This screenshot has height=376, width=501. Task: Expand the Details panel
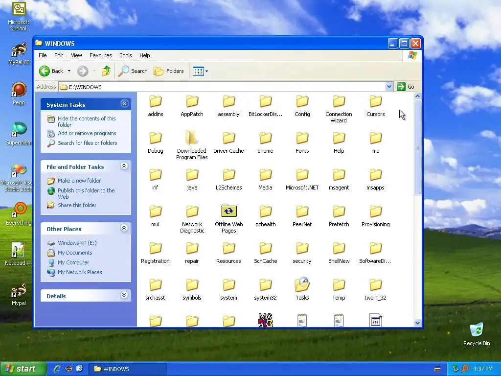(x=124, y=295)
